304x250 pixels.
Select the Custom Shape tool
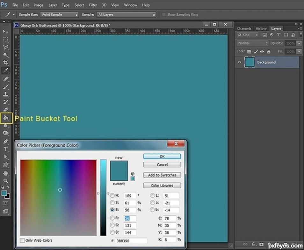tap(6, 165)
